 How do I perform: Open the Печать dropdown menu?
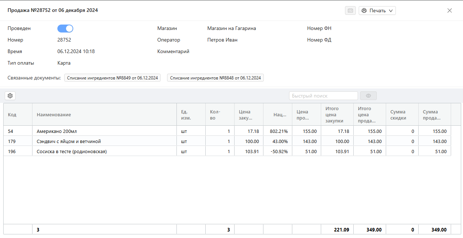tap(377, 10)
